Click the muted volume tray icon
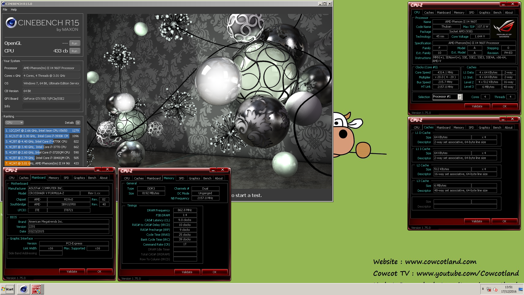524x295 pixels. [495, 290]
